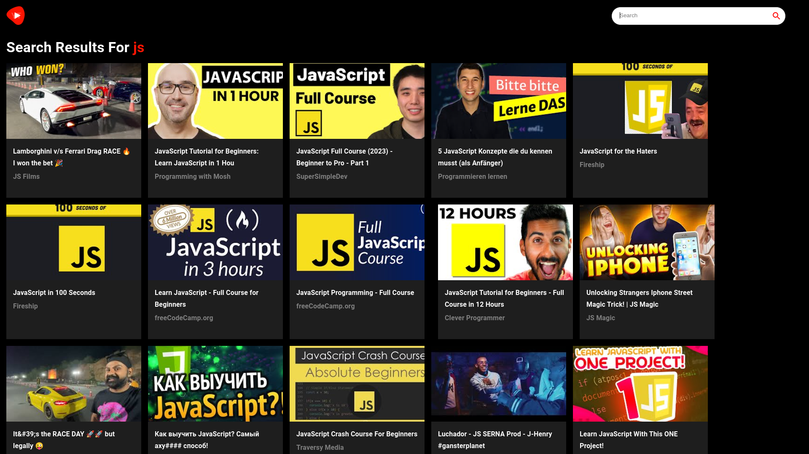
Task: Open the SuperSimpleDev channel link
Action: (322, 177)
